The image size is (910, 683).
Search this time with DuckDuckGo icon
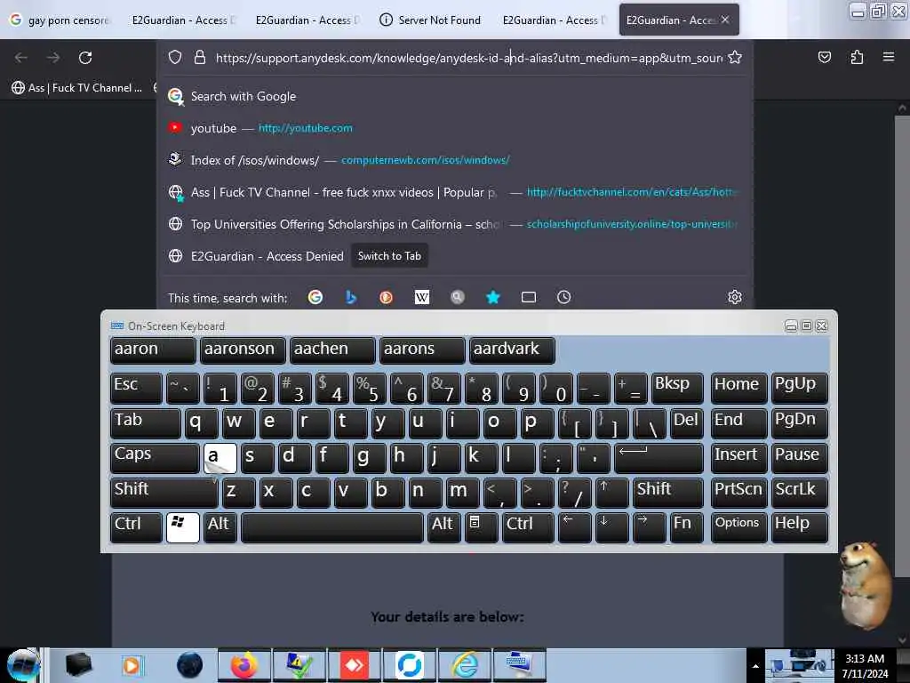(386, 297)
